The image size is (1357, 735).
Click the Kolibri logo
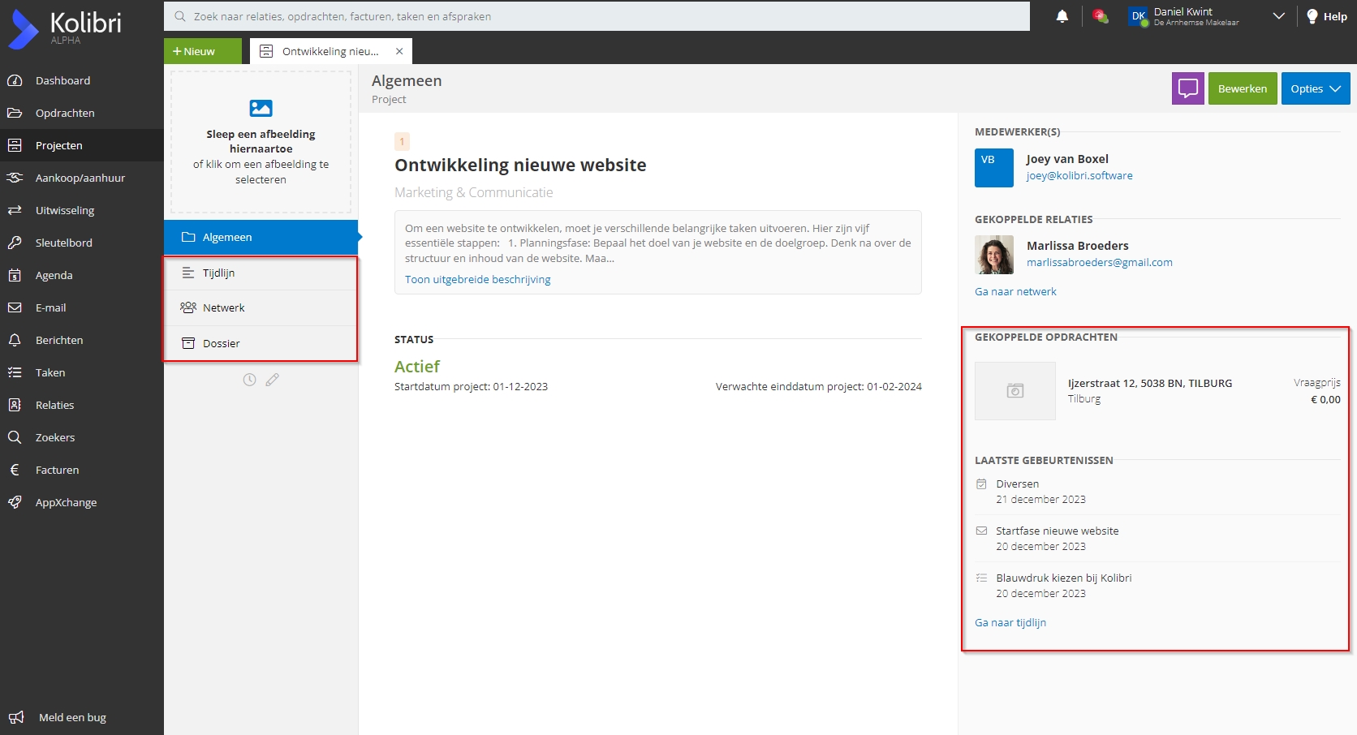pos(65,28)
